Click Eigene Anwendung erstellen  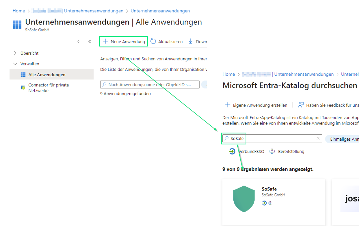click(x=256, y=105)
